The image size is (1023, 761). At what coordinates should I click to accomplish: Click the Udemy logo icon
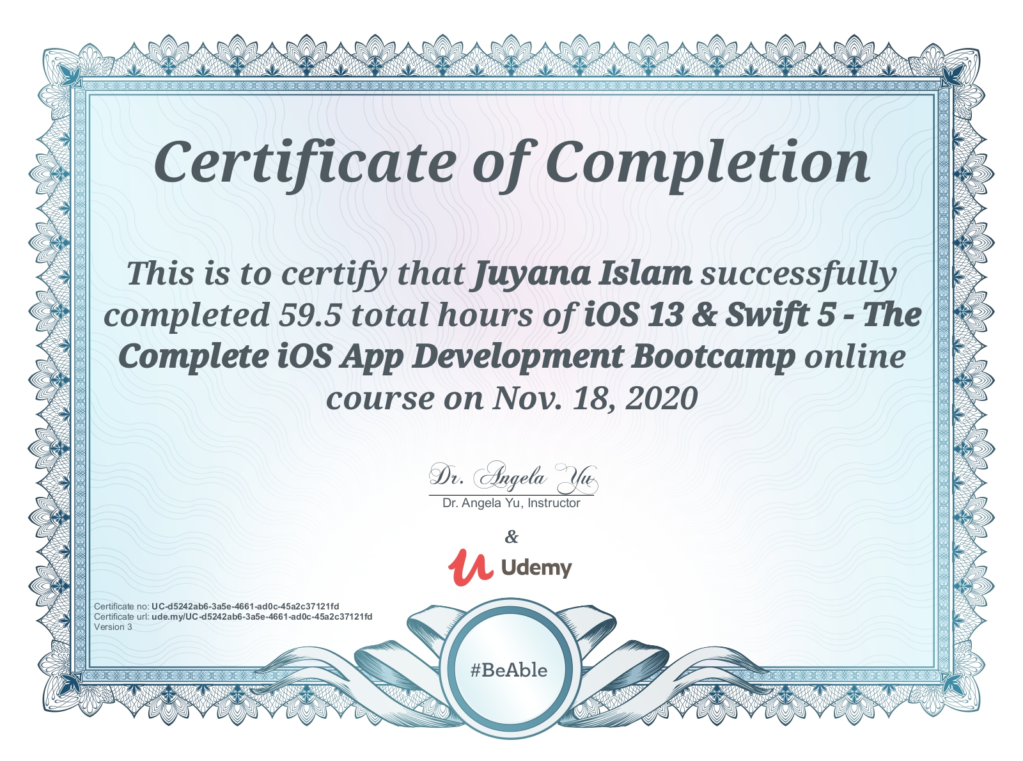pos(471,567)
